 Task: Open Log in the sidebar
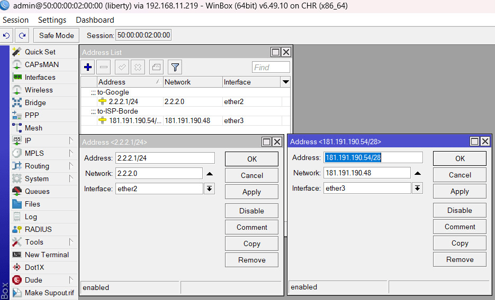coord(44,217)
